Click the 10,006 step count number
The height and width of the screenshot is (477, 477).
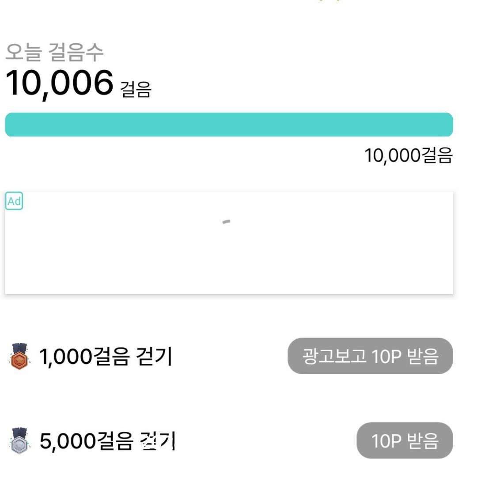pos(60,83)
